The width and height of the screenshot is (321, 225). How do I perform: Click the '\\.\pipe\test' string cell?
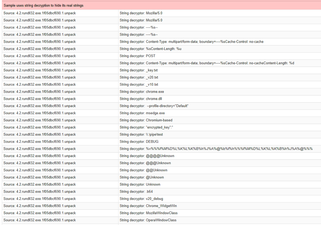click(220, 135)
